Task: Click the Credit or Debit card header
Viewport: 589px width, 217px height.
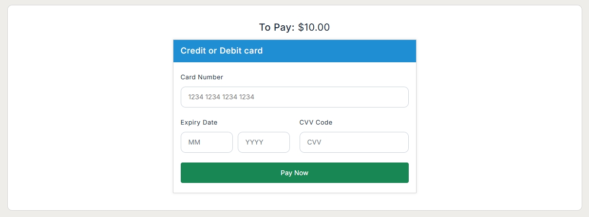Action: click(x=222, y=51)
